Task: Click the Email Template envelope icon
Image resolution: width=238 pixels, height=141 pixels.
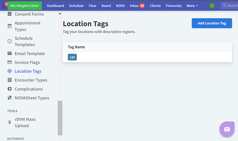Action: pyautogui.click(x=10, y=53)
